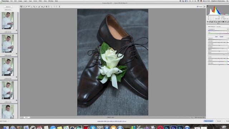Click the Temperature slider handle

tap(214, 31)
